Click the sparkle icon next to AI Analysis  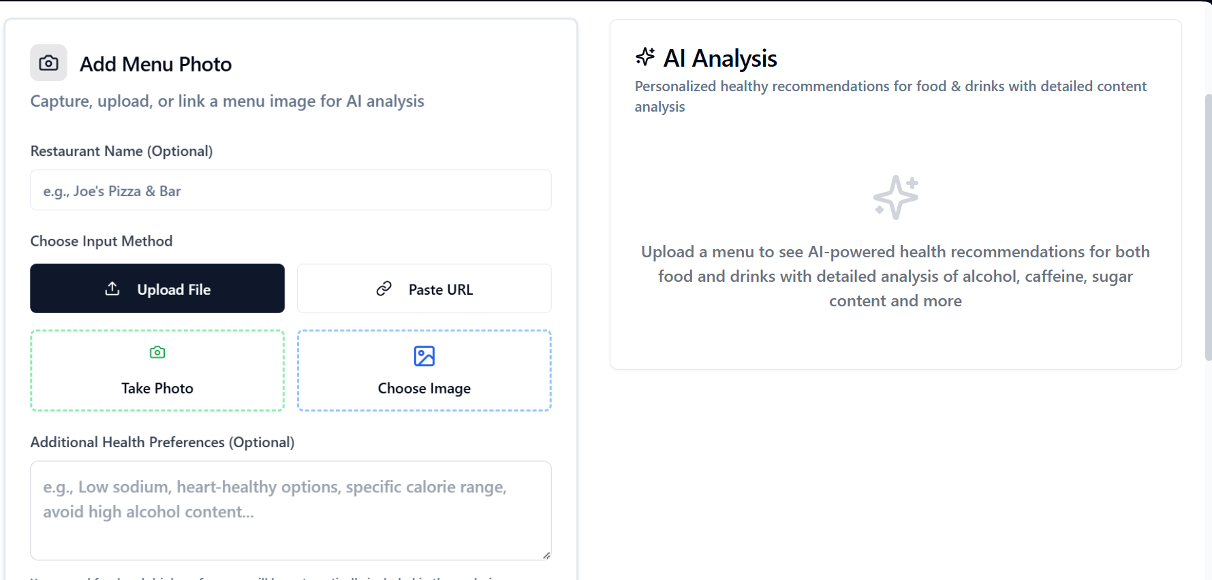pos(644,57)
